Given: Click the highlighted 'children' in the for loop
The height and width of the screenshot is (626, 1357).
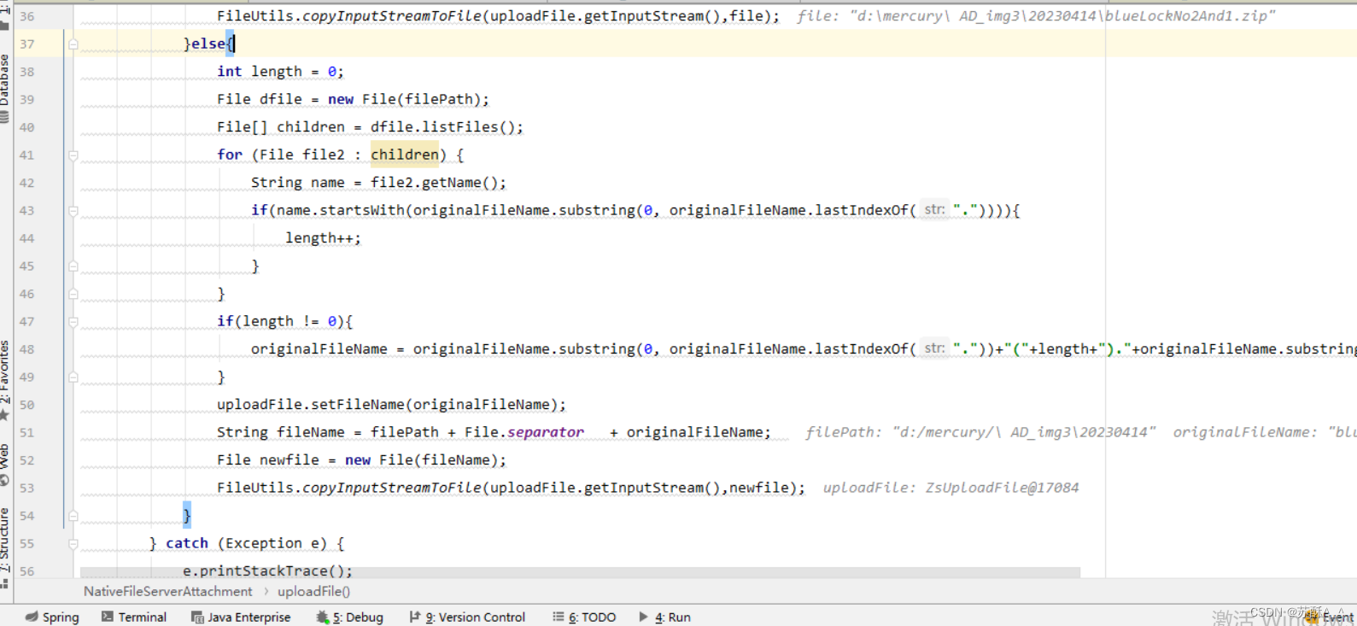Looking at the screenshot, I should coord(405,155).
